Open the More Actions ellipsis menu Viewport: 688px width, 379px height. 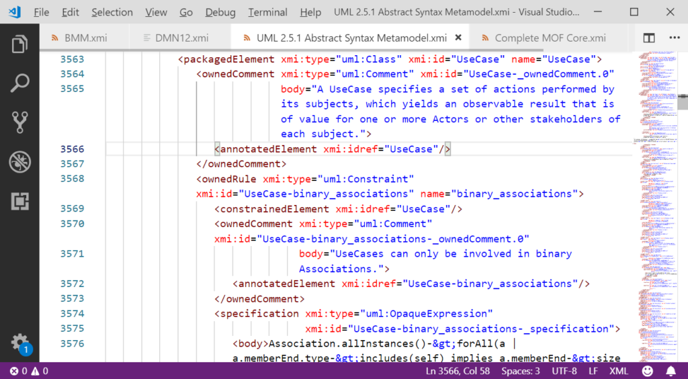[675, 38]
